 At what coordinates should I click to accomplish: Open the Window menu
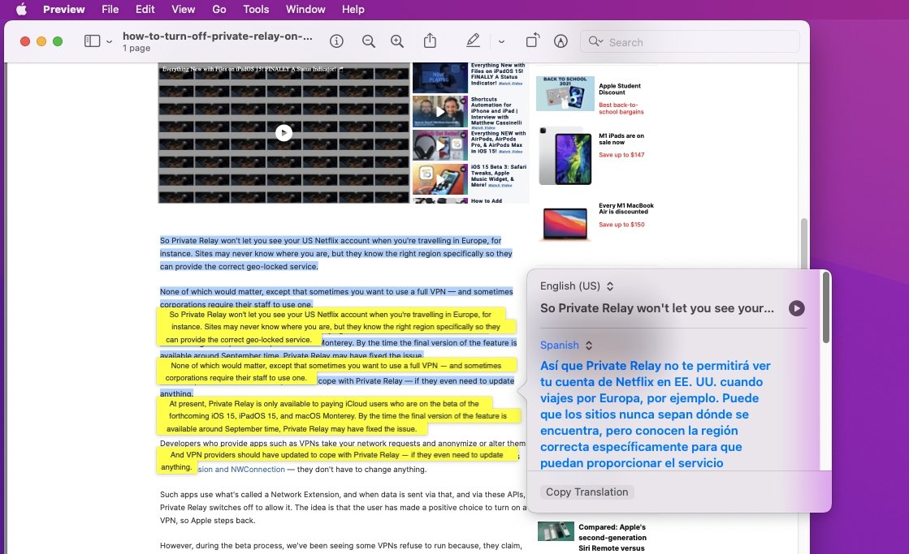point(305,9)
